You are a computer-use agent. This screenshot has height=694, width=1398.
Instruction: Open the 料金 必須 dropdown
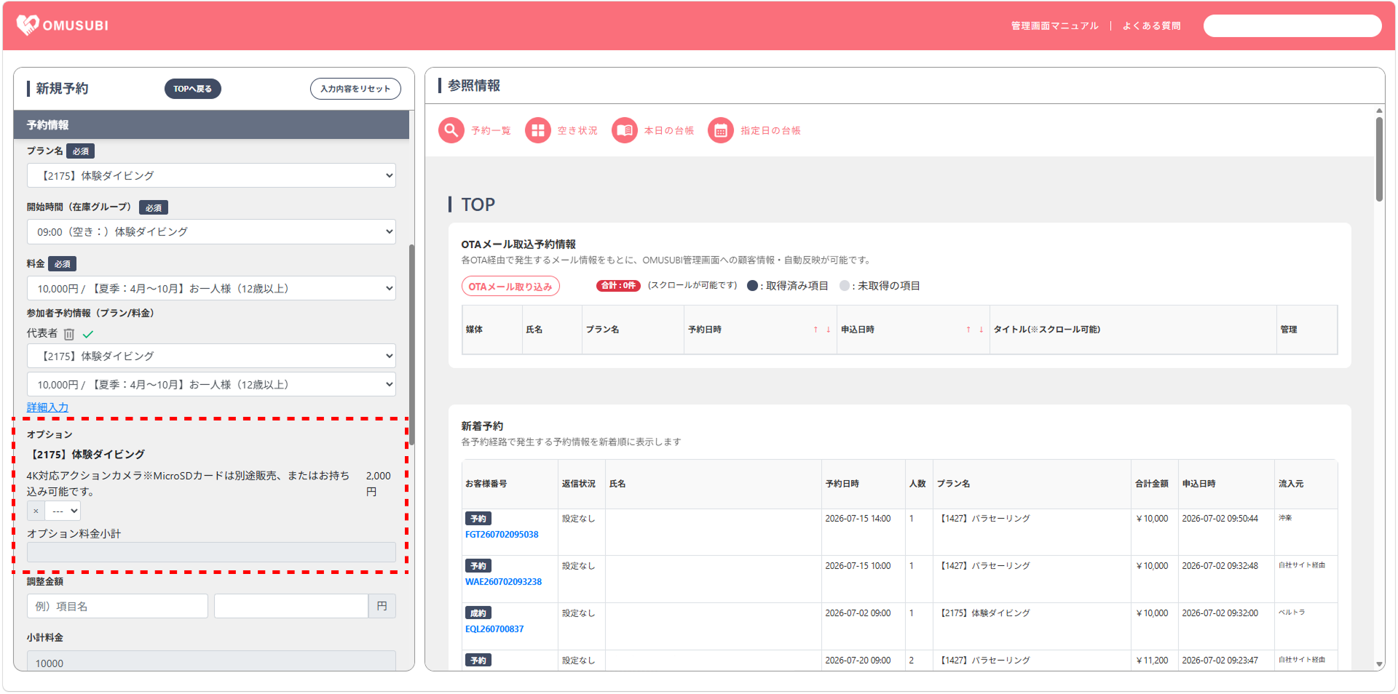pyautogui.click(x=211, y=288)
